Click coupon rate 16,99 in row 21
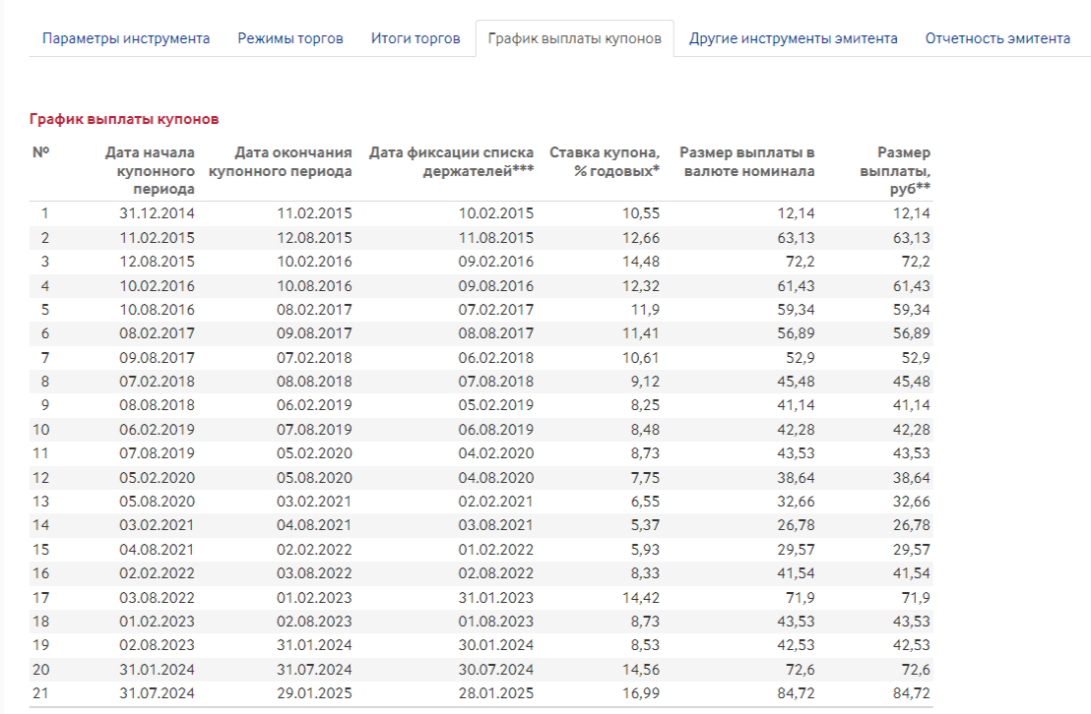This screenshot has height=714, width=1091. (641, 693)
